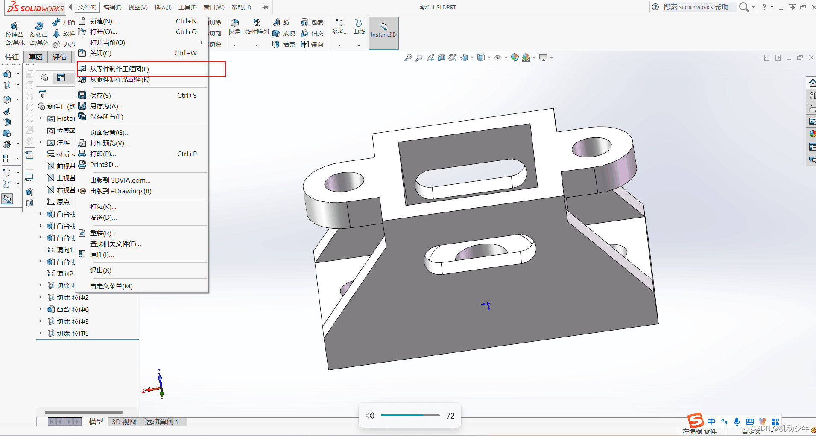Select the Mirror (镜向) tool
816x436 pixels.
pos(312,44)
